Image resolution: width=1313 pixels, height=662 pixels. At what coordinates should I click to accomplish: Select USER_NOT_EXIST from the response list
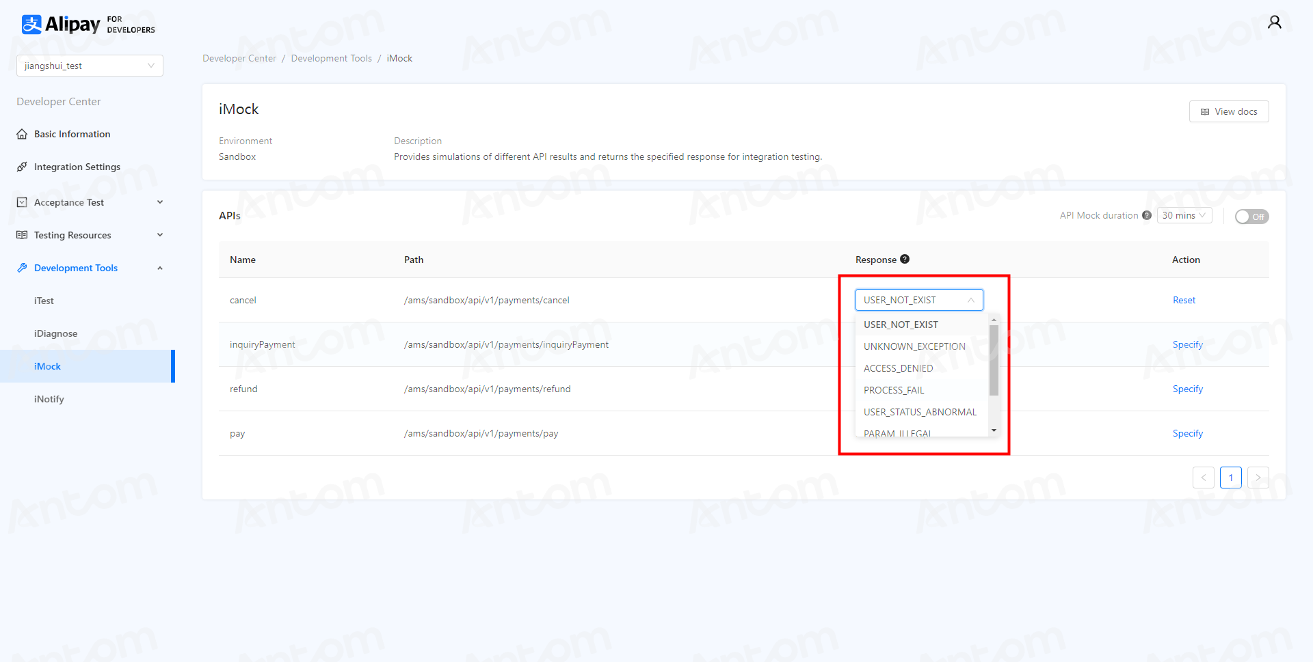click(x=921, y=325)
